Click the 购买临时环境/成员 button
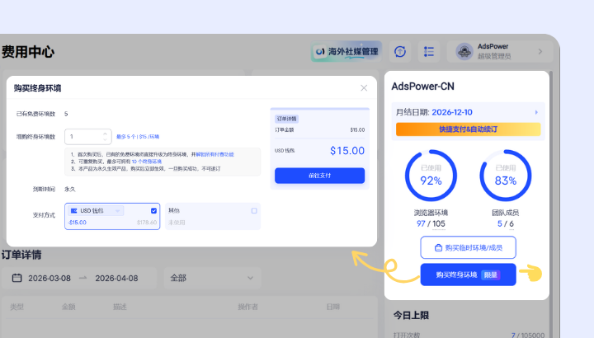The height and width of the screenshot is (338, 594). click(x=469, y=247)
